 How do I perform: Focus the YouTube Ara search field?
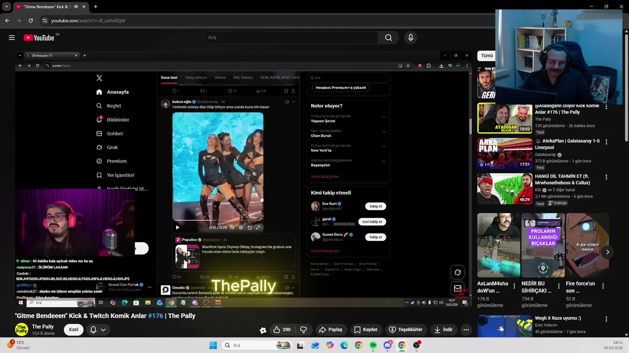click(290, 38)
